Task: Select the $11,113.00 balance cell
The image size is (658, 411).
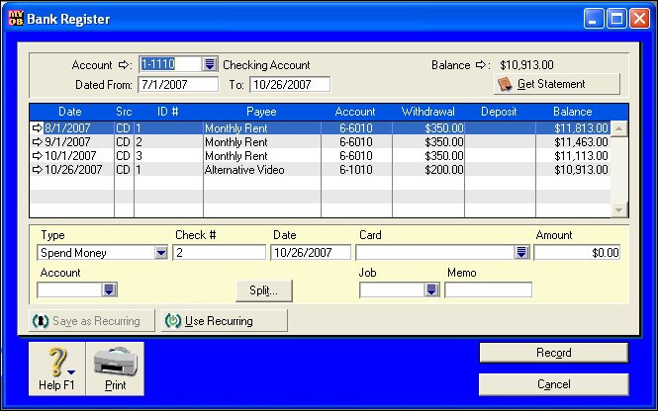Action: 573,156
